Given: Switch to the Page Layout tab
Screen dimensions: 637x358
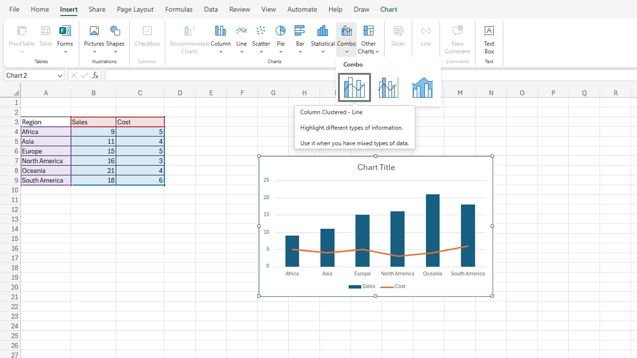Looking at the screenshot, I should click(135, 9).
